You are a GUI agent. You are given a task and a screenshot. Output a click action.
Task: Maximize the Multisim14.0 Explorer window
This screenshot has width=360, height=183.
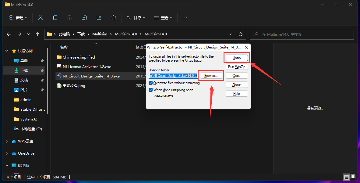(x=336, y=5)
